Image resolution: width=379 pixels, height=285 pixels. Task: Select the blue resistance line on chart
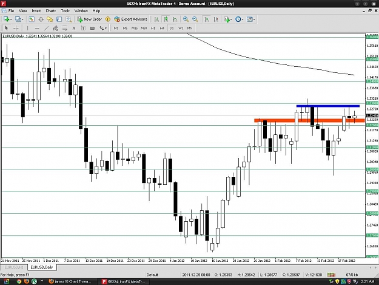click(327, 106)
